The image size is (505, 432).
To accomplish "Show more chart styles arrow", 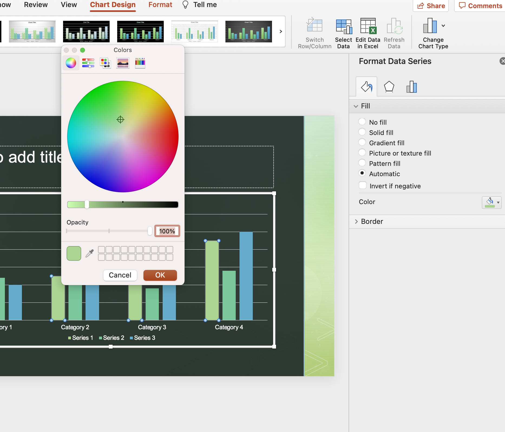I will pos(281,31).
